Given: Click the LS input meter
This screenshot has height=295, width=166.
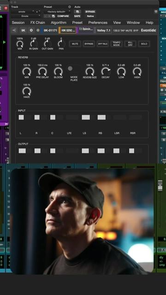Looking at the screenshot, I should [88, 118].
